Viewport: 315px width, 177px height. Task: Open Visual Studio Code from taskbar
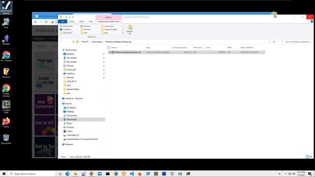pyautogui.click(x=132, y=174)
